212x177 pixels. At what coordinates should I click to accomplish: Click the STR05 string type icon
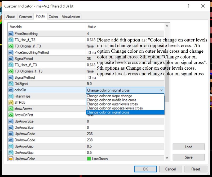click(11, 102)
